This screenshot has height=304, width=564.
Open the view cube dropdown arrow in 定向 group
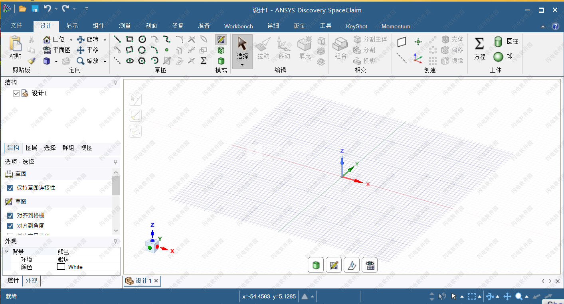(56, 61)
